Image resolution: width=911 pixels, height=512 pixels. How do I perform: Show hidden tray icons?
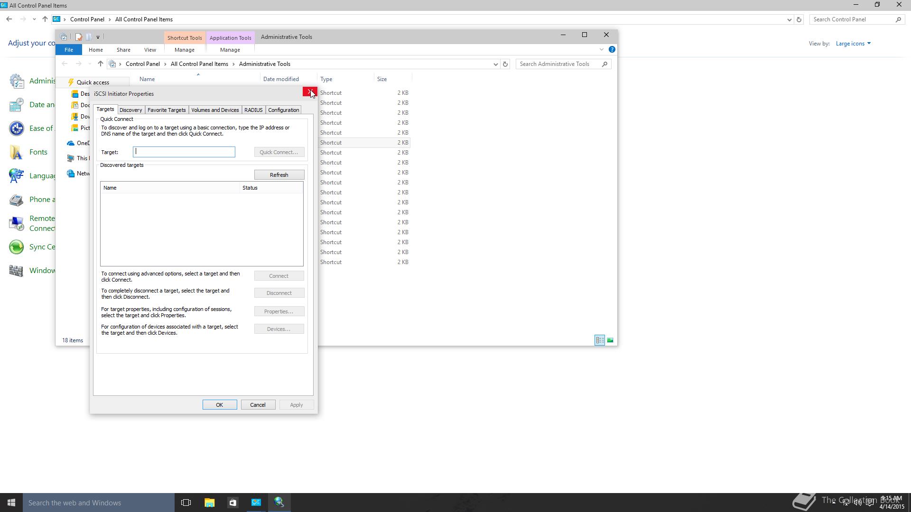click(834, 503)
